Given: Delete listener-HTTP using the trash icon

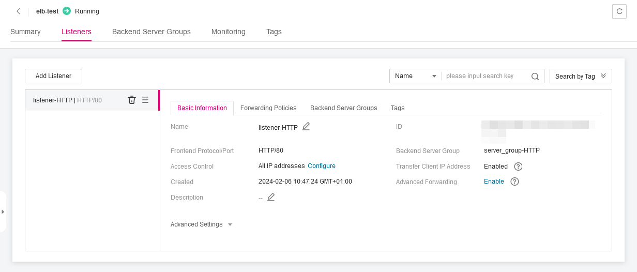Looking at the screenshot, I should pyautogui.click(x=132, y=100).
